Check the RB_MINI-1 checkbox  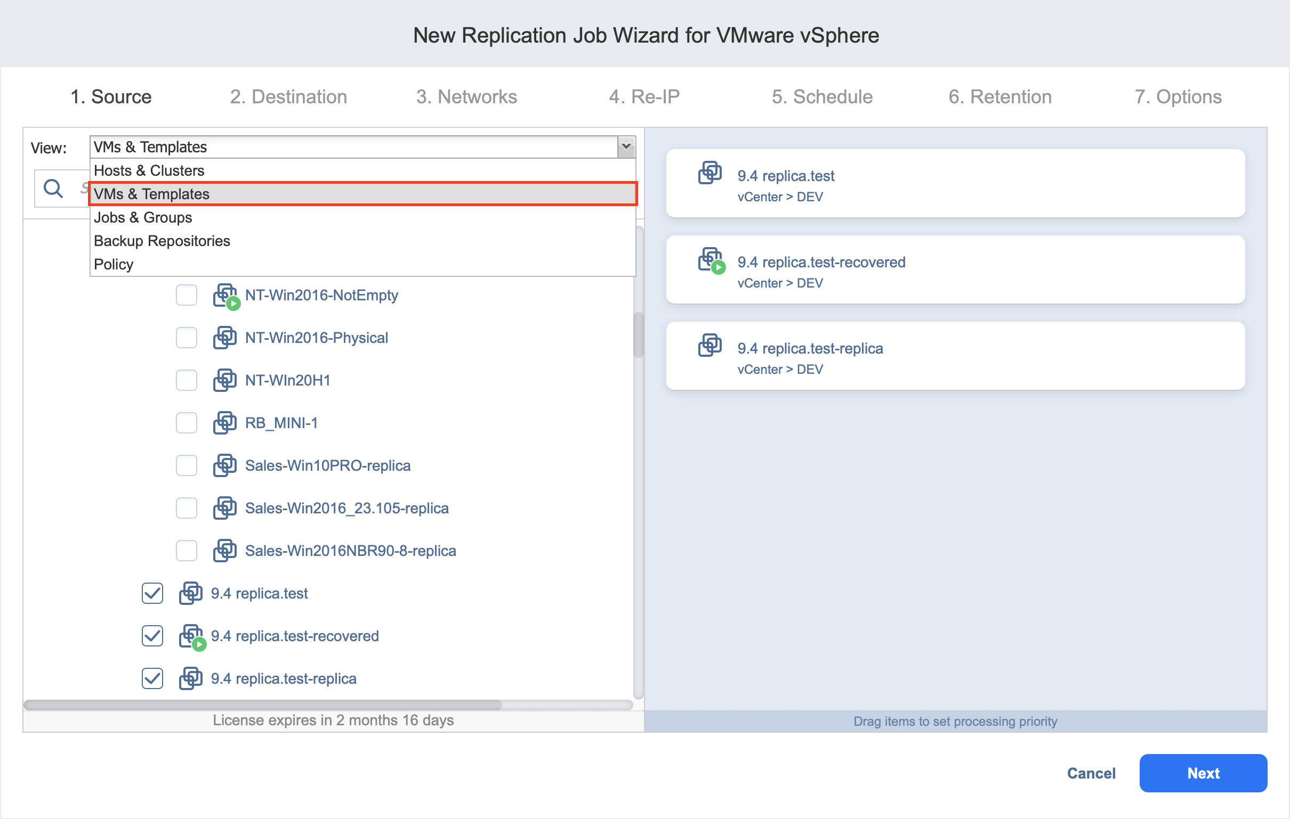point(187,423)
